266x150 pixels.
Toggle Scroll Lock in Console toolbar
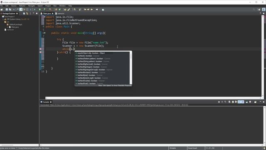click(x=233, y=102)
